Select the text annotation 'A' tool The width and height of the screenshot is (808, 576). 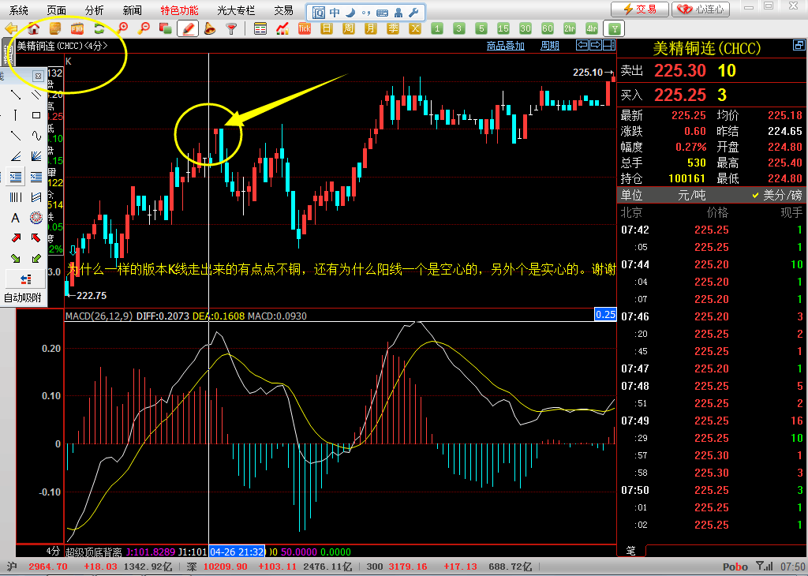pyautogui.click(x=15, y=218)
